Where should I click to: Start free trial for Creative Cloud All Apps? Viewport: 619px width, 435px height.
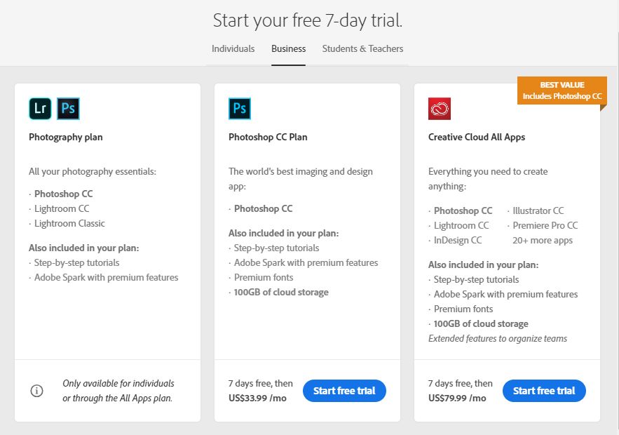click(544, 391)
